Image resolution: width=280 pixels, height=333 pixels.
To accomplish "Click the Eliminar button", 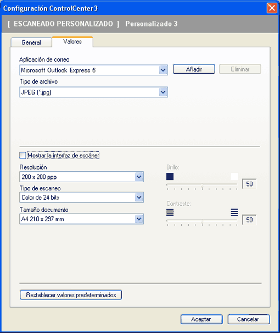I will (x=240, y=69).
